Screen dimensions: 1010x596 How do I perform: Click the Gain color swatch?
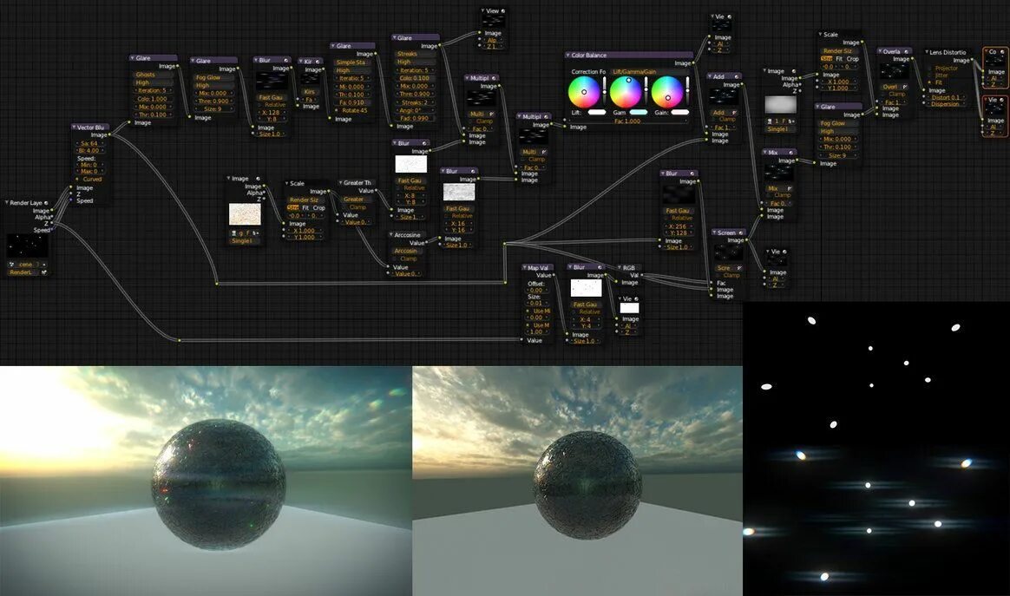pyautogui.click(x=679, y=112)
